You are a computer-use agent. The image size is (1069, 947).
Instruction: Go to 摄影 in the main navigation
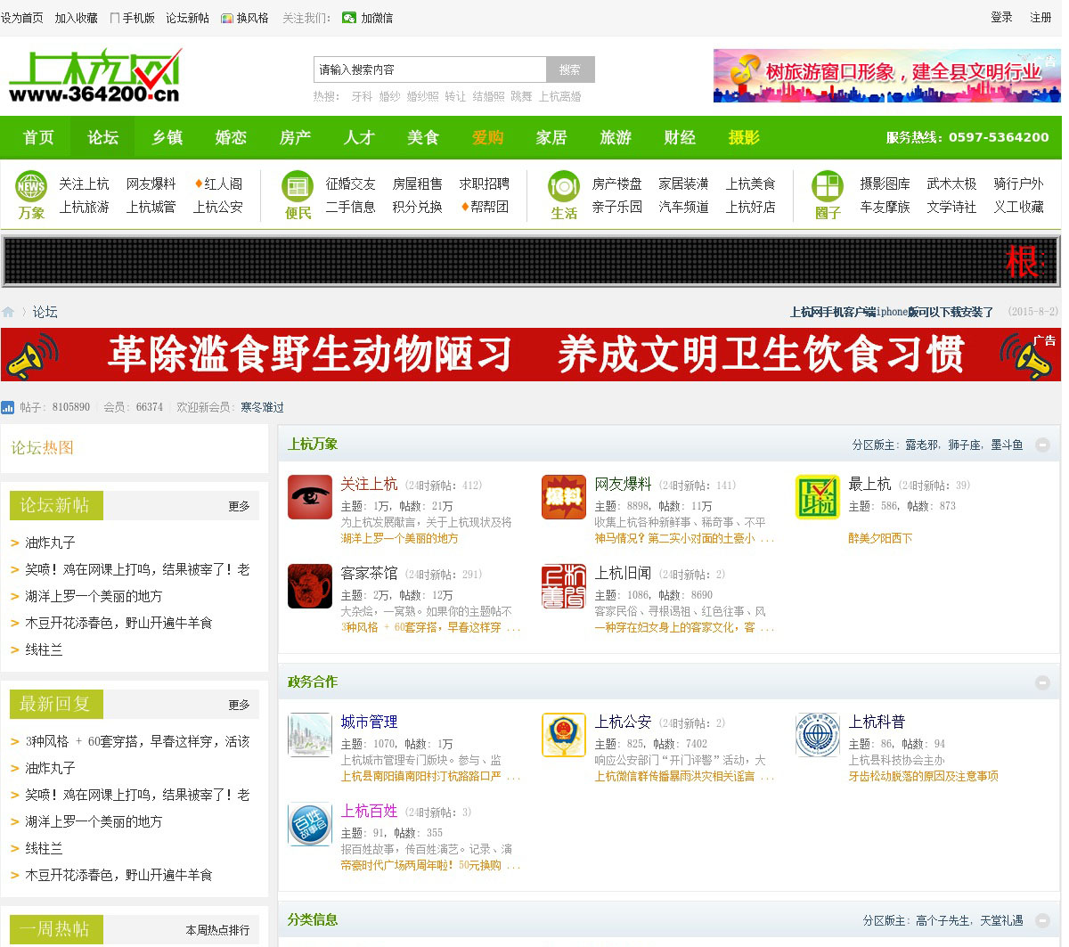click(744, 137)
